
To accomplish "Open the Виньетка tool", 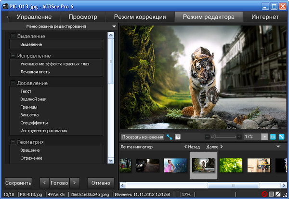I will tap(30, 115).
